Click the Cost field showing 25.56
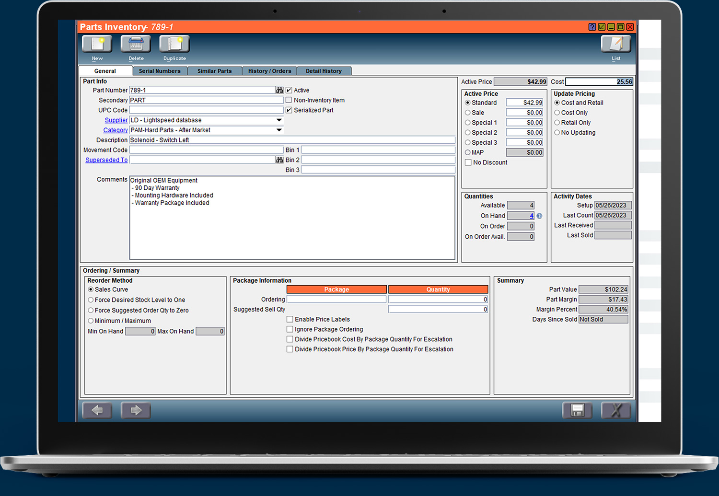Viewport: 719px width, 496px height. (x=599, y=82)
